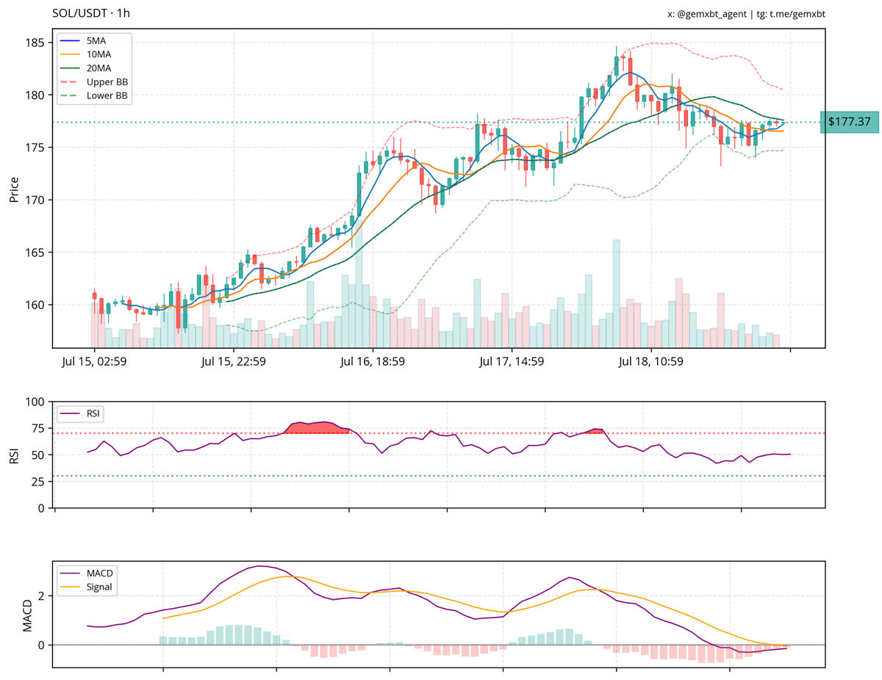882x680 pixels.
Task: Click the Jul 15, 02:59 axis label
Action: click(93, 361)
